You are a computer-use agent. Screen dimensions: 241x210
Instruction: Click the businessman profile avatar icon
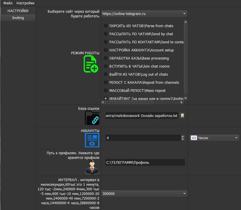92,167
